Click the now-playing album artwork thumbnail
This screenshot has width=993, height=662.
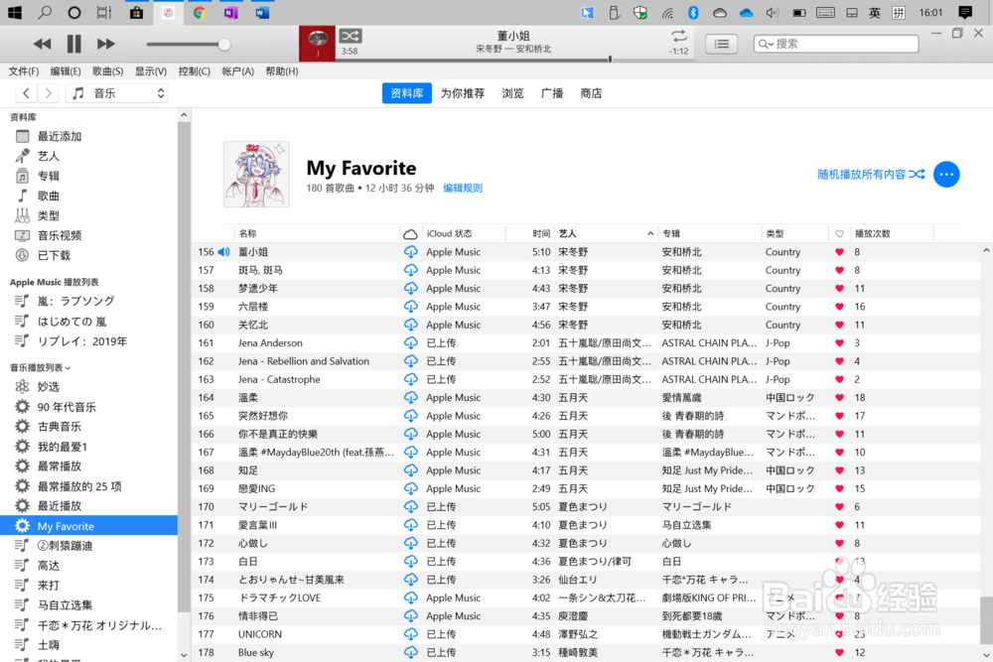pyautogui.click(x=318, y=43)
